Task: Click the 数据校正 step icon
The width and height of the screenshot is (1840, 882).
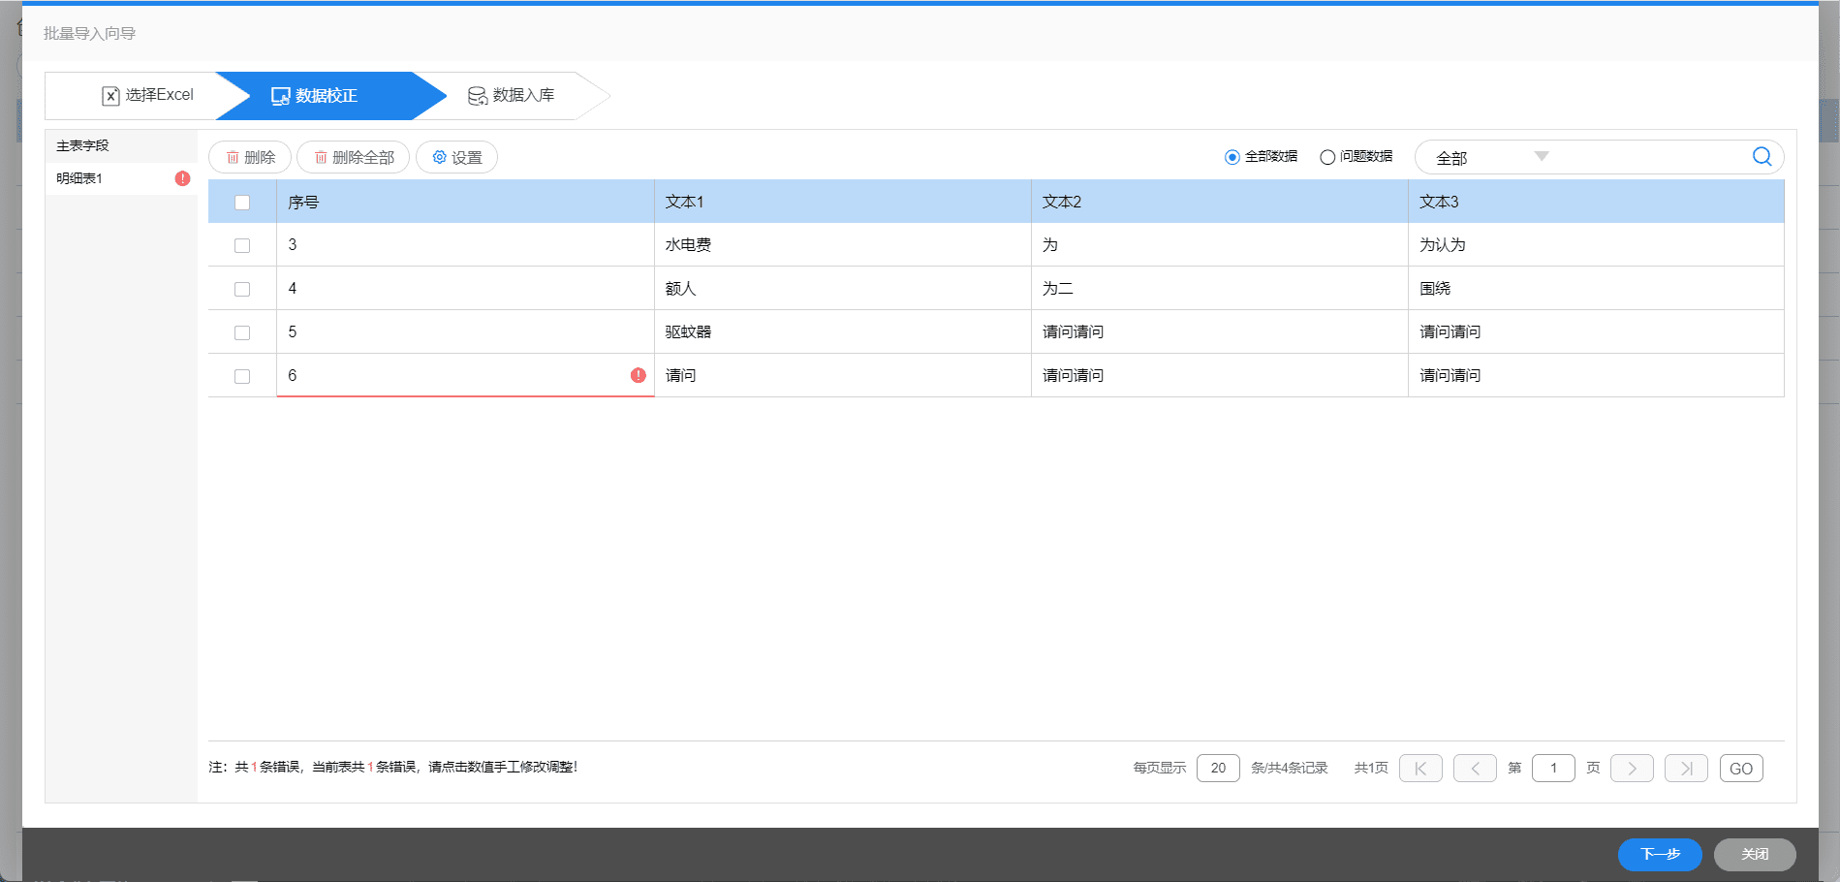Action: (x=280, y=96)
